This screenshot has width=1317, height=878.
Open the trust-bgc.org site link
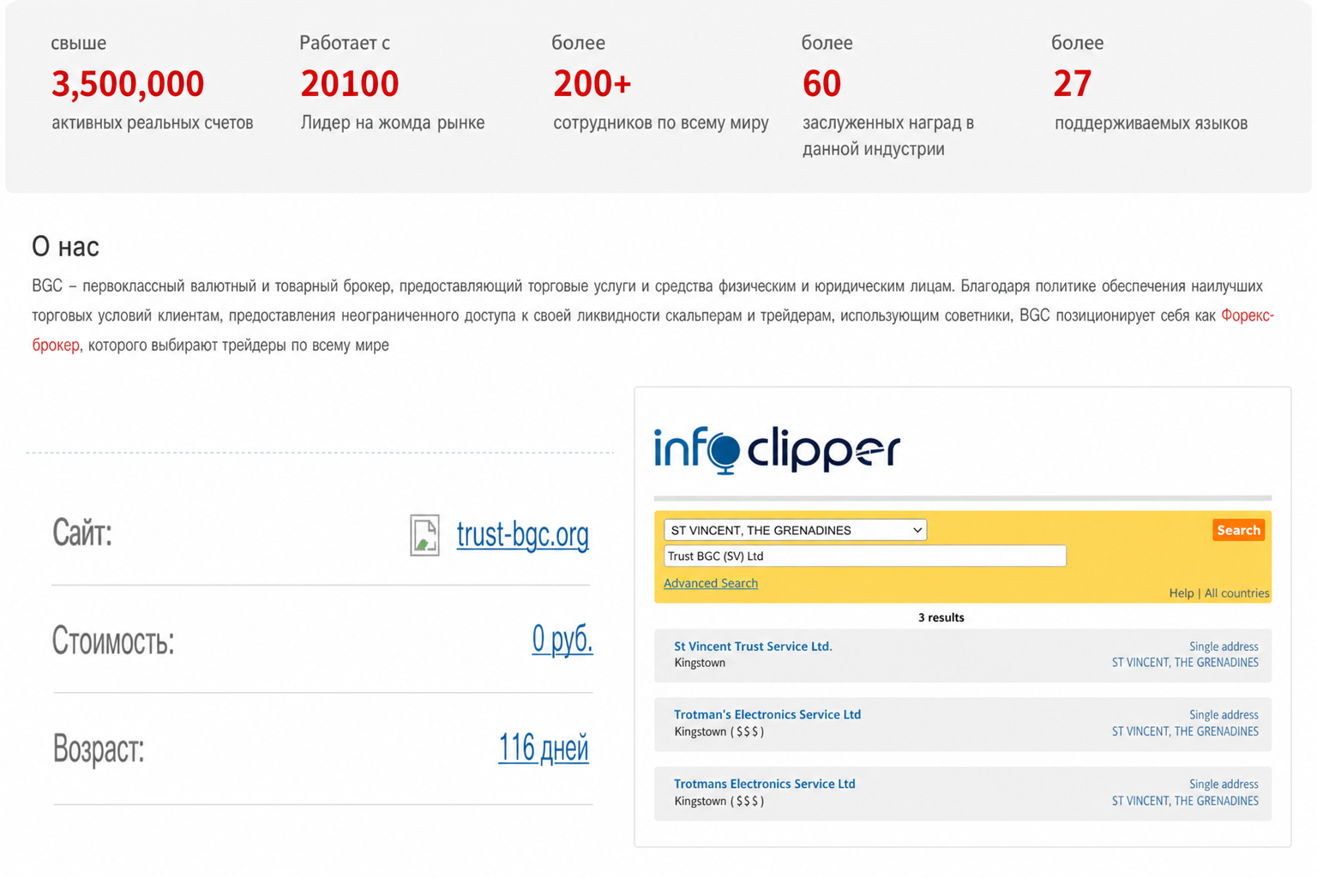[522, 535]
